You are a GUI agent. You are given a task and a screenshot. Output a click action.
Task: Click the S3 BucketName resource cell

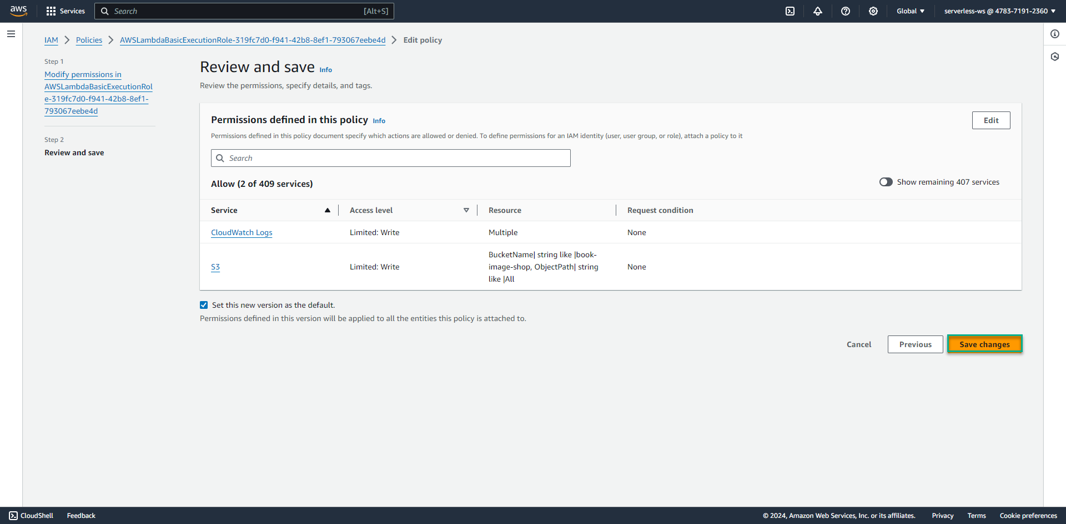coord(544,267)
